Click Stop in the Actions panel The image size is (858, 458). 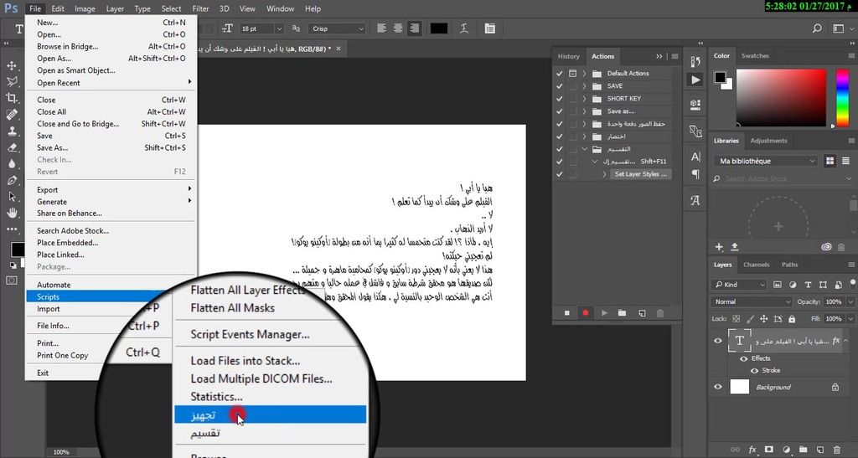pyautogui.click(x=567, y=313)
